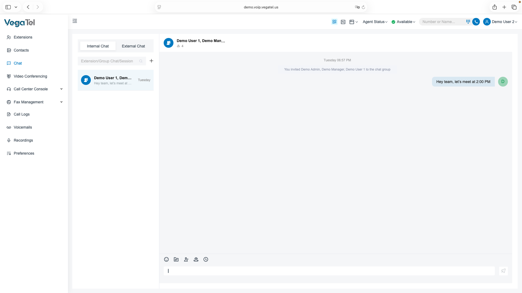Collapse the sidebar with hamburger toggle
This screenshot has width=522, height=293.
click(x=75, y=21)
